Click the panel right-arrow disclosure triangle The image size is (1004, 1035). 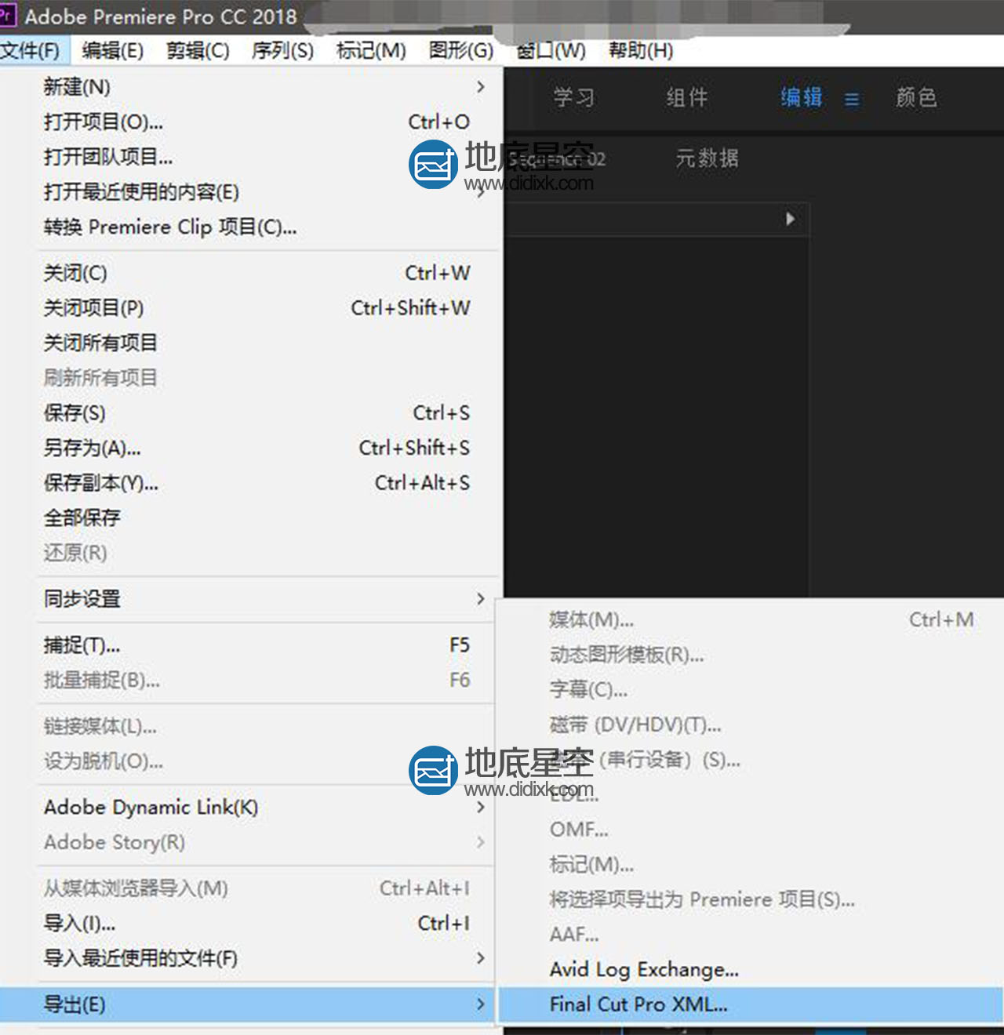(x=791, y=219)
